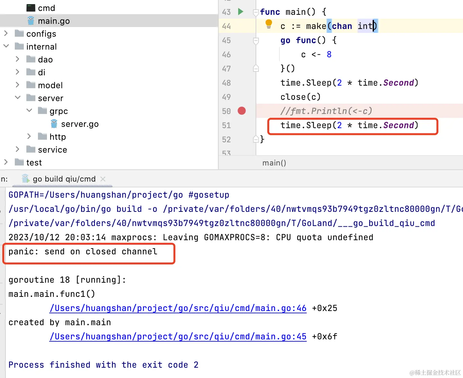Viewport: 463px width, 378px height.
Task: Select the model folder label
Action: click(50, 85)
